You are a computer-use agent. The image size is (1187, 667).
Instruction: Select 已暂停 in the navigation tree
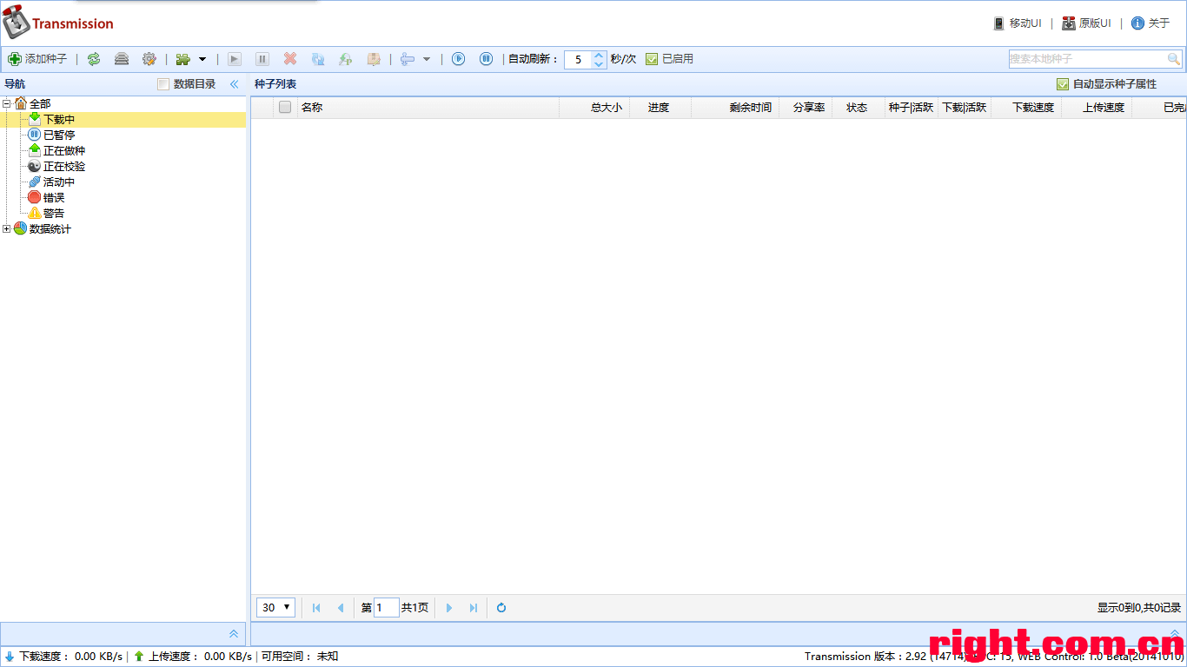point(58,135)
